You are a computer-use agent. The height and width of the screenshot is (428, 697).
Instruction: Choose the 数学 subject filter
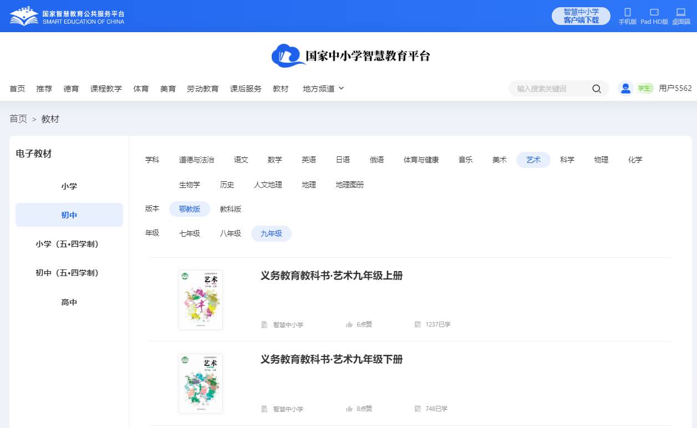(x=275, y=160)
